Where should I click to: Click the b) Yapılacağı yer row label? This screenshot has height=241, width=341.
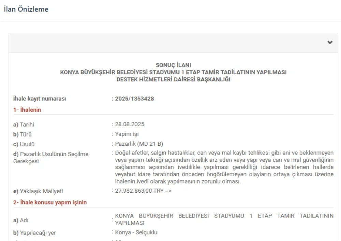point(38,232)
